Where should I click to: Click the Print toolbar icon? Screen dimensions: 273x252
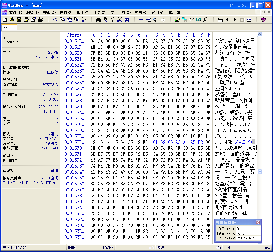(26, 20)
